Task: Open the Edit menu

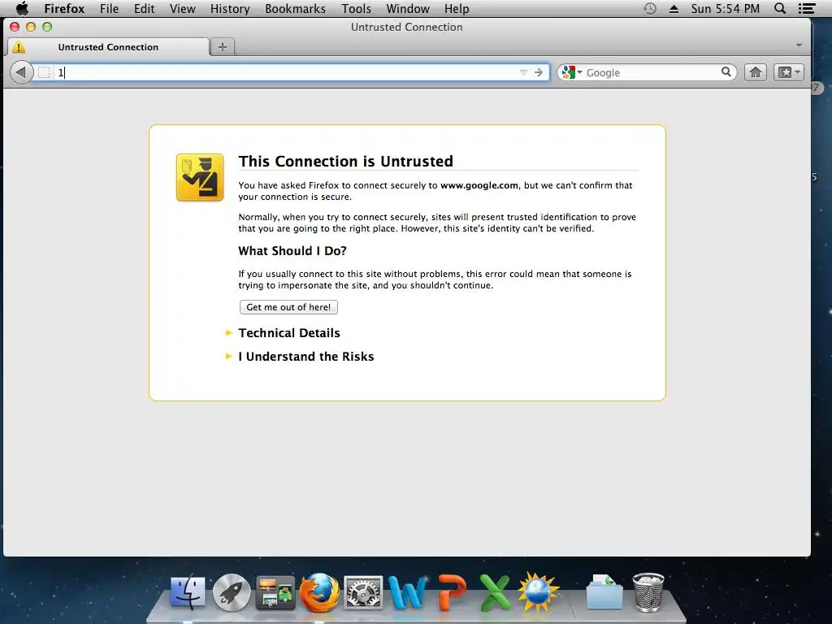Action: (x=145, y=8)
